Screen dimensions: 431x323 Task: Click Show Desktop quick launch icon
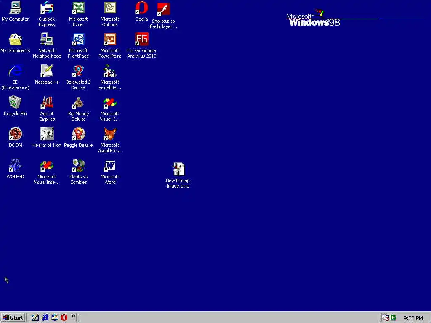click(35, 318)
